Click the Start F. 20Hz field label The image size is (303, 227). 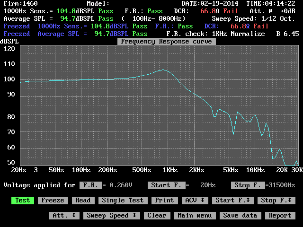click(x=164, y=185)
